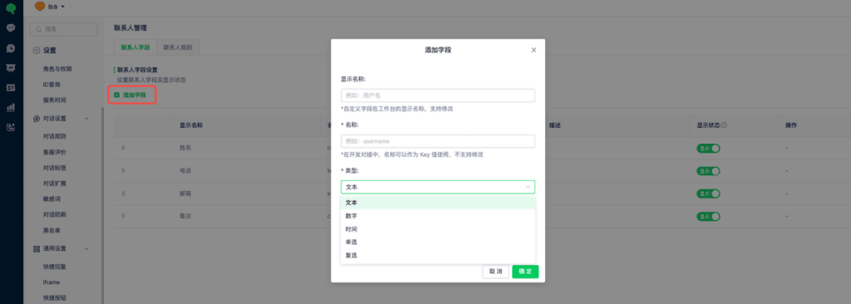Click the 姓名 cell in the table
The image size is (851, 304).
click(185, 148)
